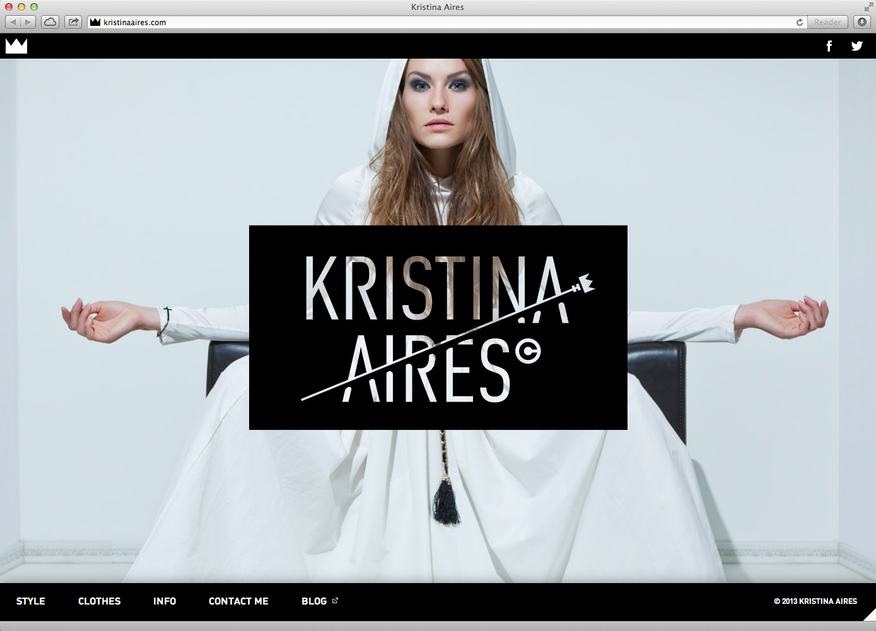This screenshot has width=876, height=631.
Task: Open the iCloud Tabs button
Action: pos(50,22)
